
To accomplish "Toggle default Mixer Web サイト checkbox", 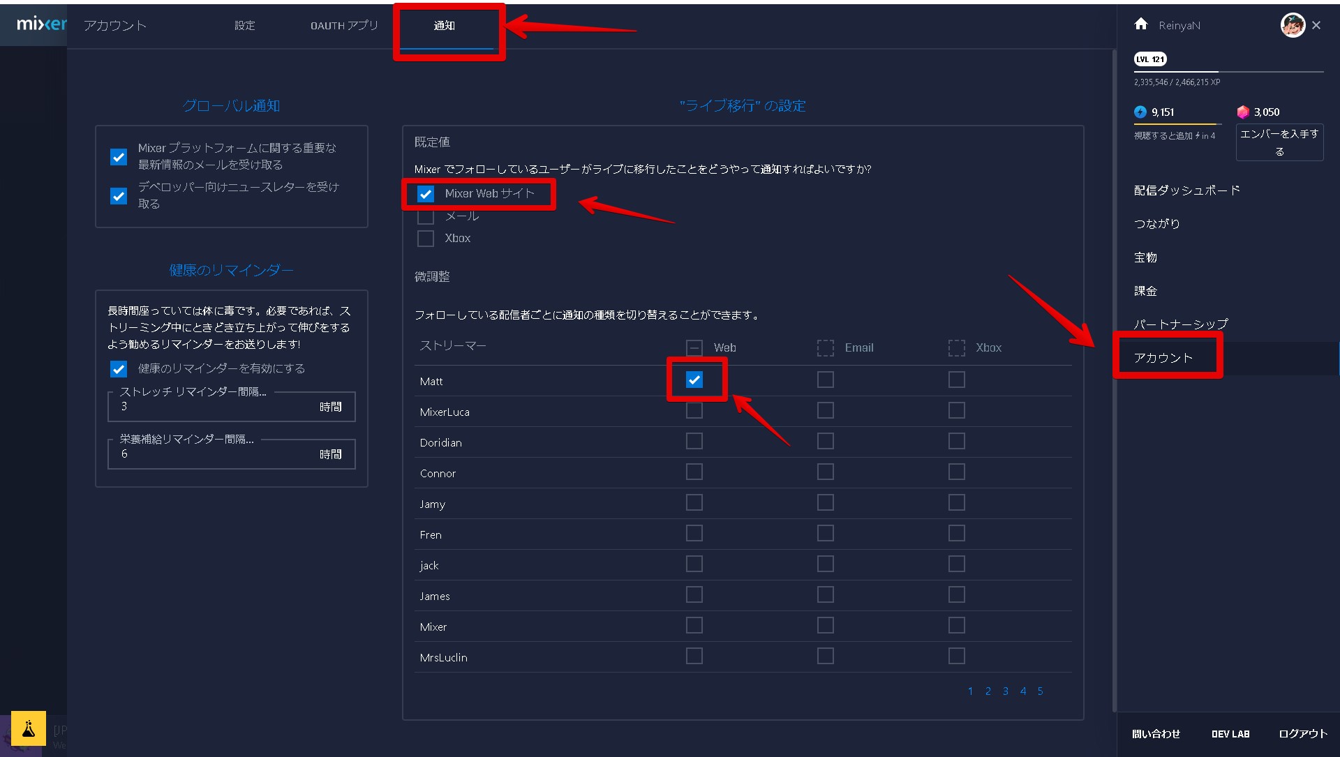I will [x=426, y=194].
